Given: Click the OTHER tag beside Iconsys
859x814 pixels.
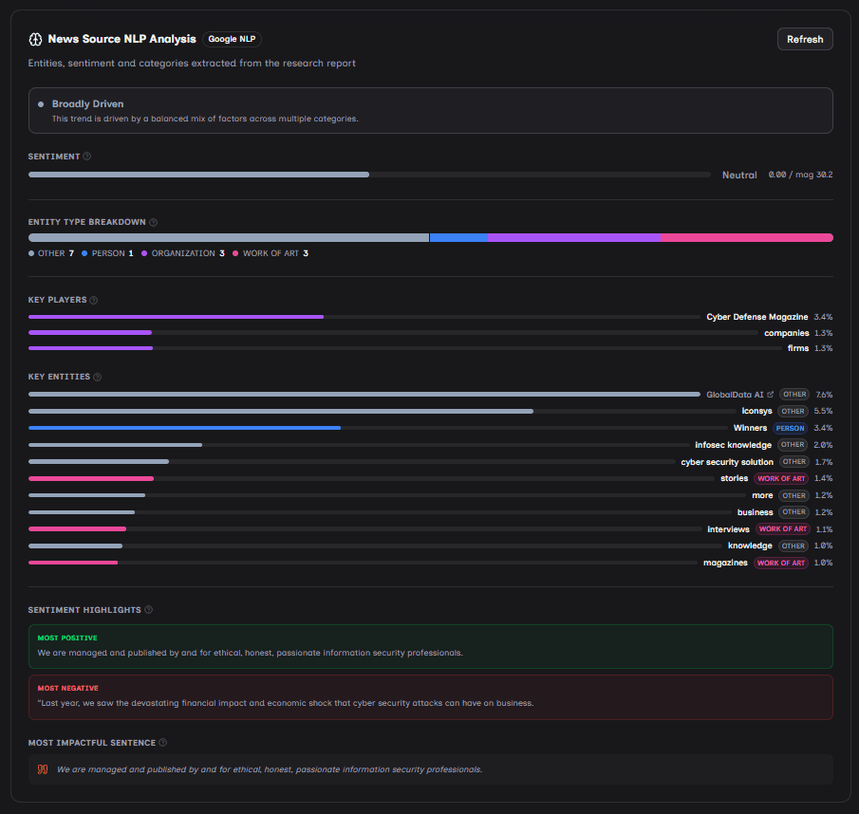Looking at the screenshot, I should pos(793,411).
